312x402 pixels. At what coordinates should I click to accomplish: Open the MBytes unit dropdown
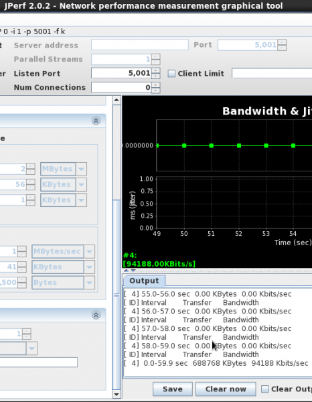coord(82,169)
